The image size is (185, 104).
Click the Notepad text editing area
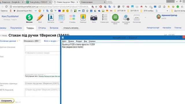[x=123, y=73]
